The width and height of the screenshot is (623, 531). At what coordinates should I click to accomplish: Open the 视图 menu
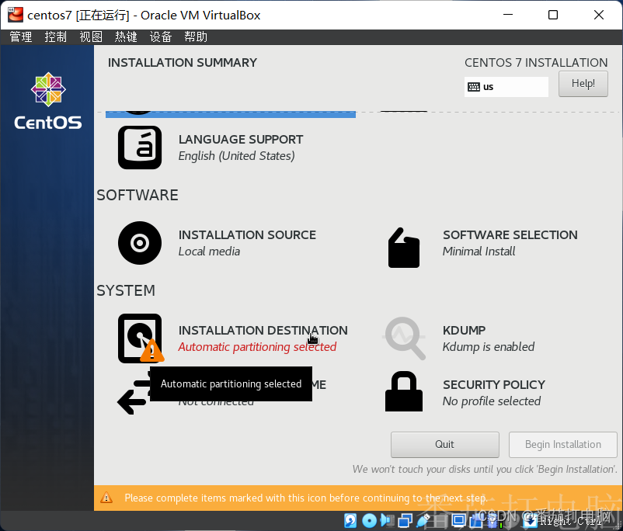(x=90, y=36)
